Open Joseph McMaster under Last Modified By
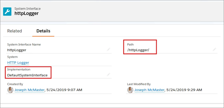The width and height of the screenshot is (224, 108). click(149, 90)
